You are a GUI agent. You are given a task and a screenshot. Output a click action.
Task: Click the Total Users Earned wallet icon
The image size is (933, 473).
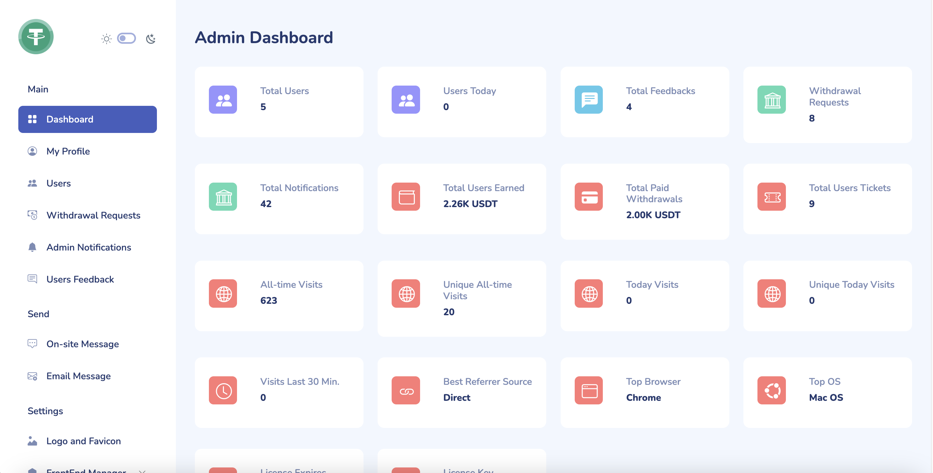pyautogui.click(x=406, y=197)
